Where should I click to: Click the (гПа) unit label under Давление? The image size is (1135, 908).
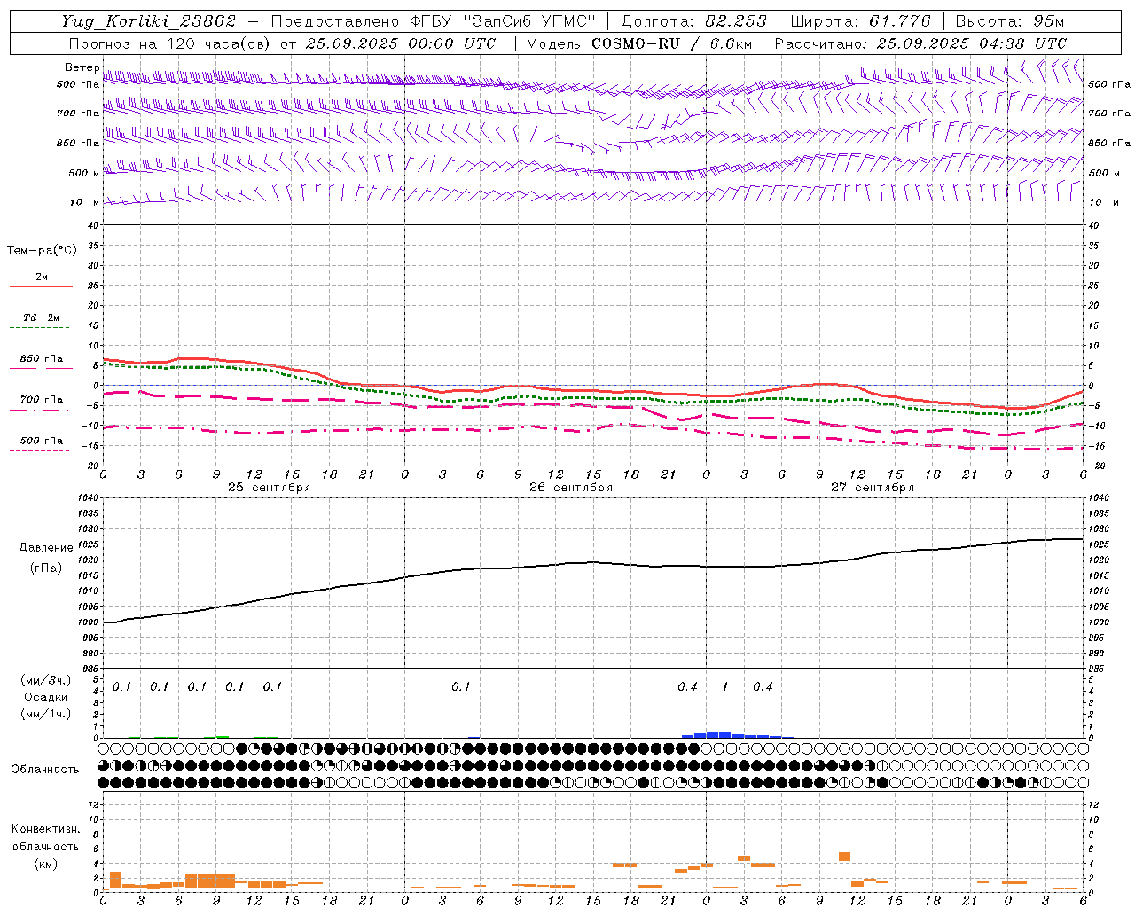pyautogui.click(x=44, y=568)
